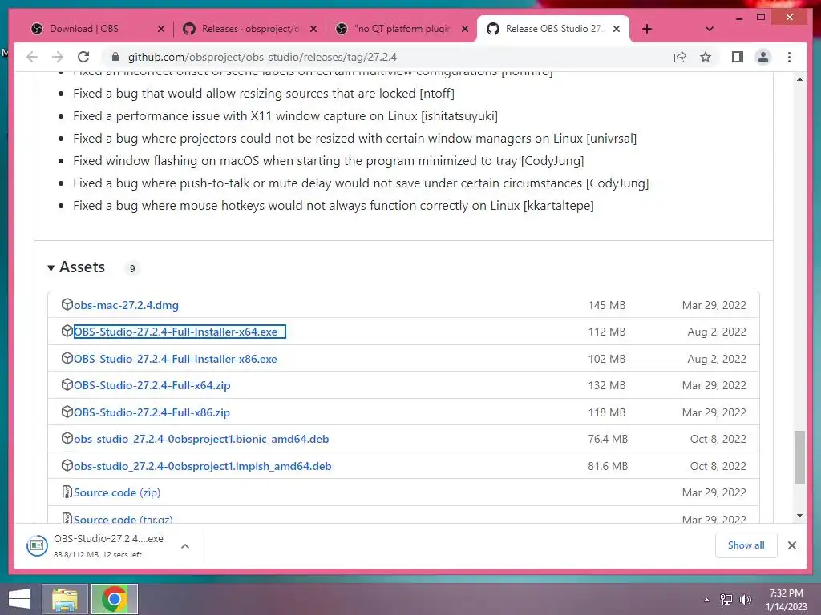Image resolution: width=821 pixels, height=615 pixels.
Task: Click package icon beside bionic deb
Action: coord(67,438)
